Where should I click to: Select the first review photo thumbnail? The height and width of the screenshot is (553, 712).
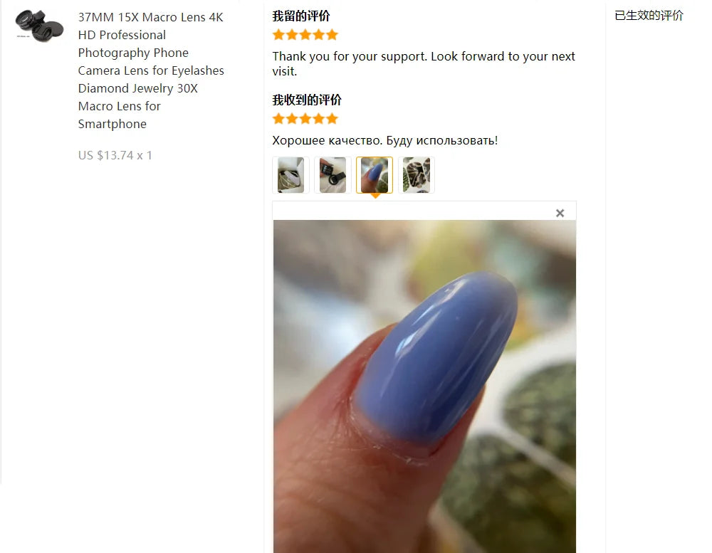(x=290, y=175)
